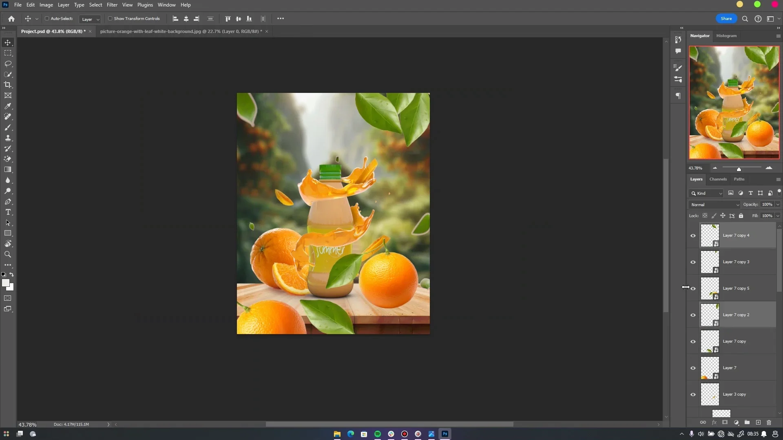
Task: Select the Eyedropper tool
Action: pos(8,106)
